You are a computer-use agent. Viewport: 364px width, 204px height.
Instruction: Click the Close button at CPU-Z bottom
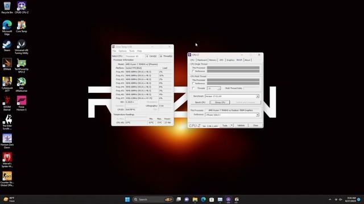(255, 125)
